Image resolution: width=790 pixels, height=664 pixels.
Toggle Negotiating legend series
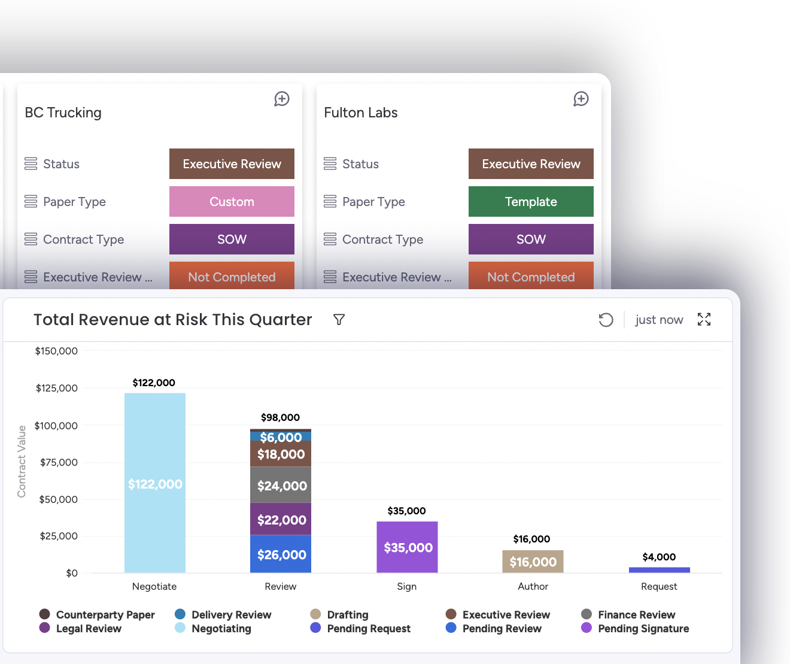point(213,629)
